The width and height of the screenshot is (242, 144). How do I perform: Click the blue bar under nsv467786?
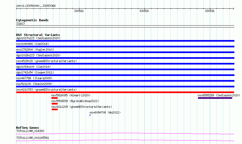[x=125, y=81]
